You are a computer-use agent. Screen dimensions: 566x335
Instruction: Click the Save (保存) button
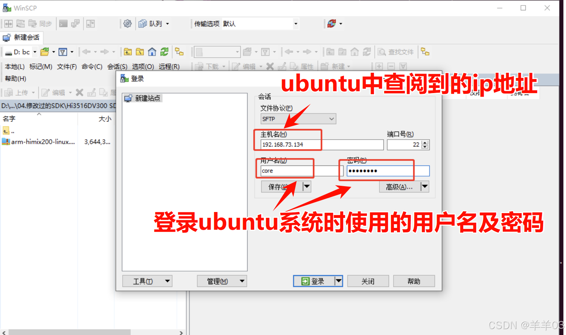tap(282, 187)
